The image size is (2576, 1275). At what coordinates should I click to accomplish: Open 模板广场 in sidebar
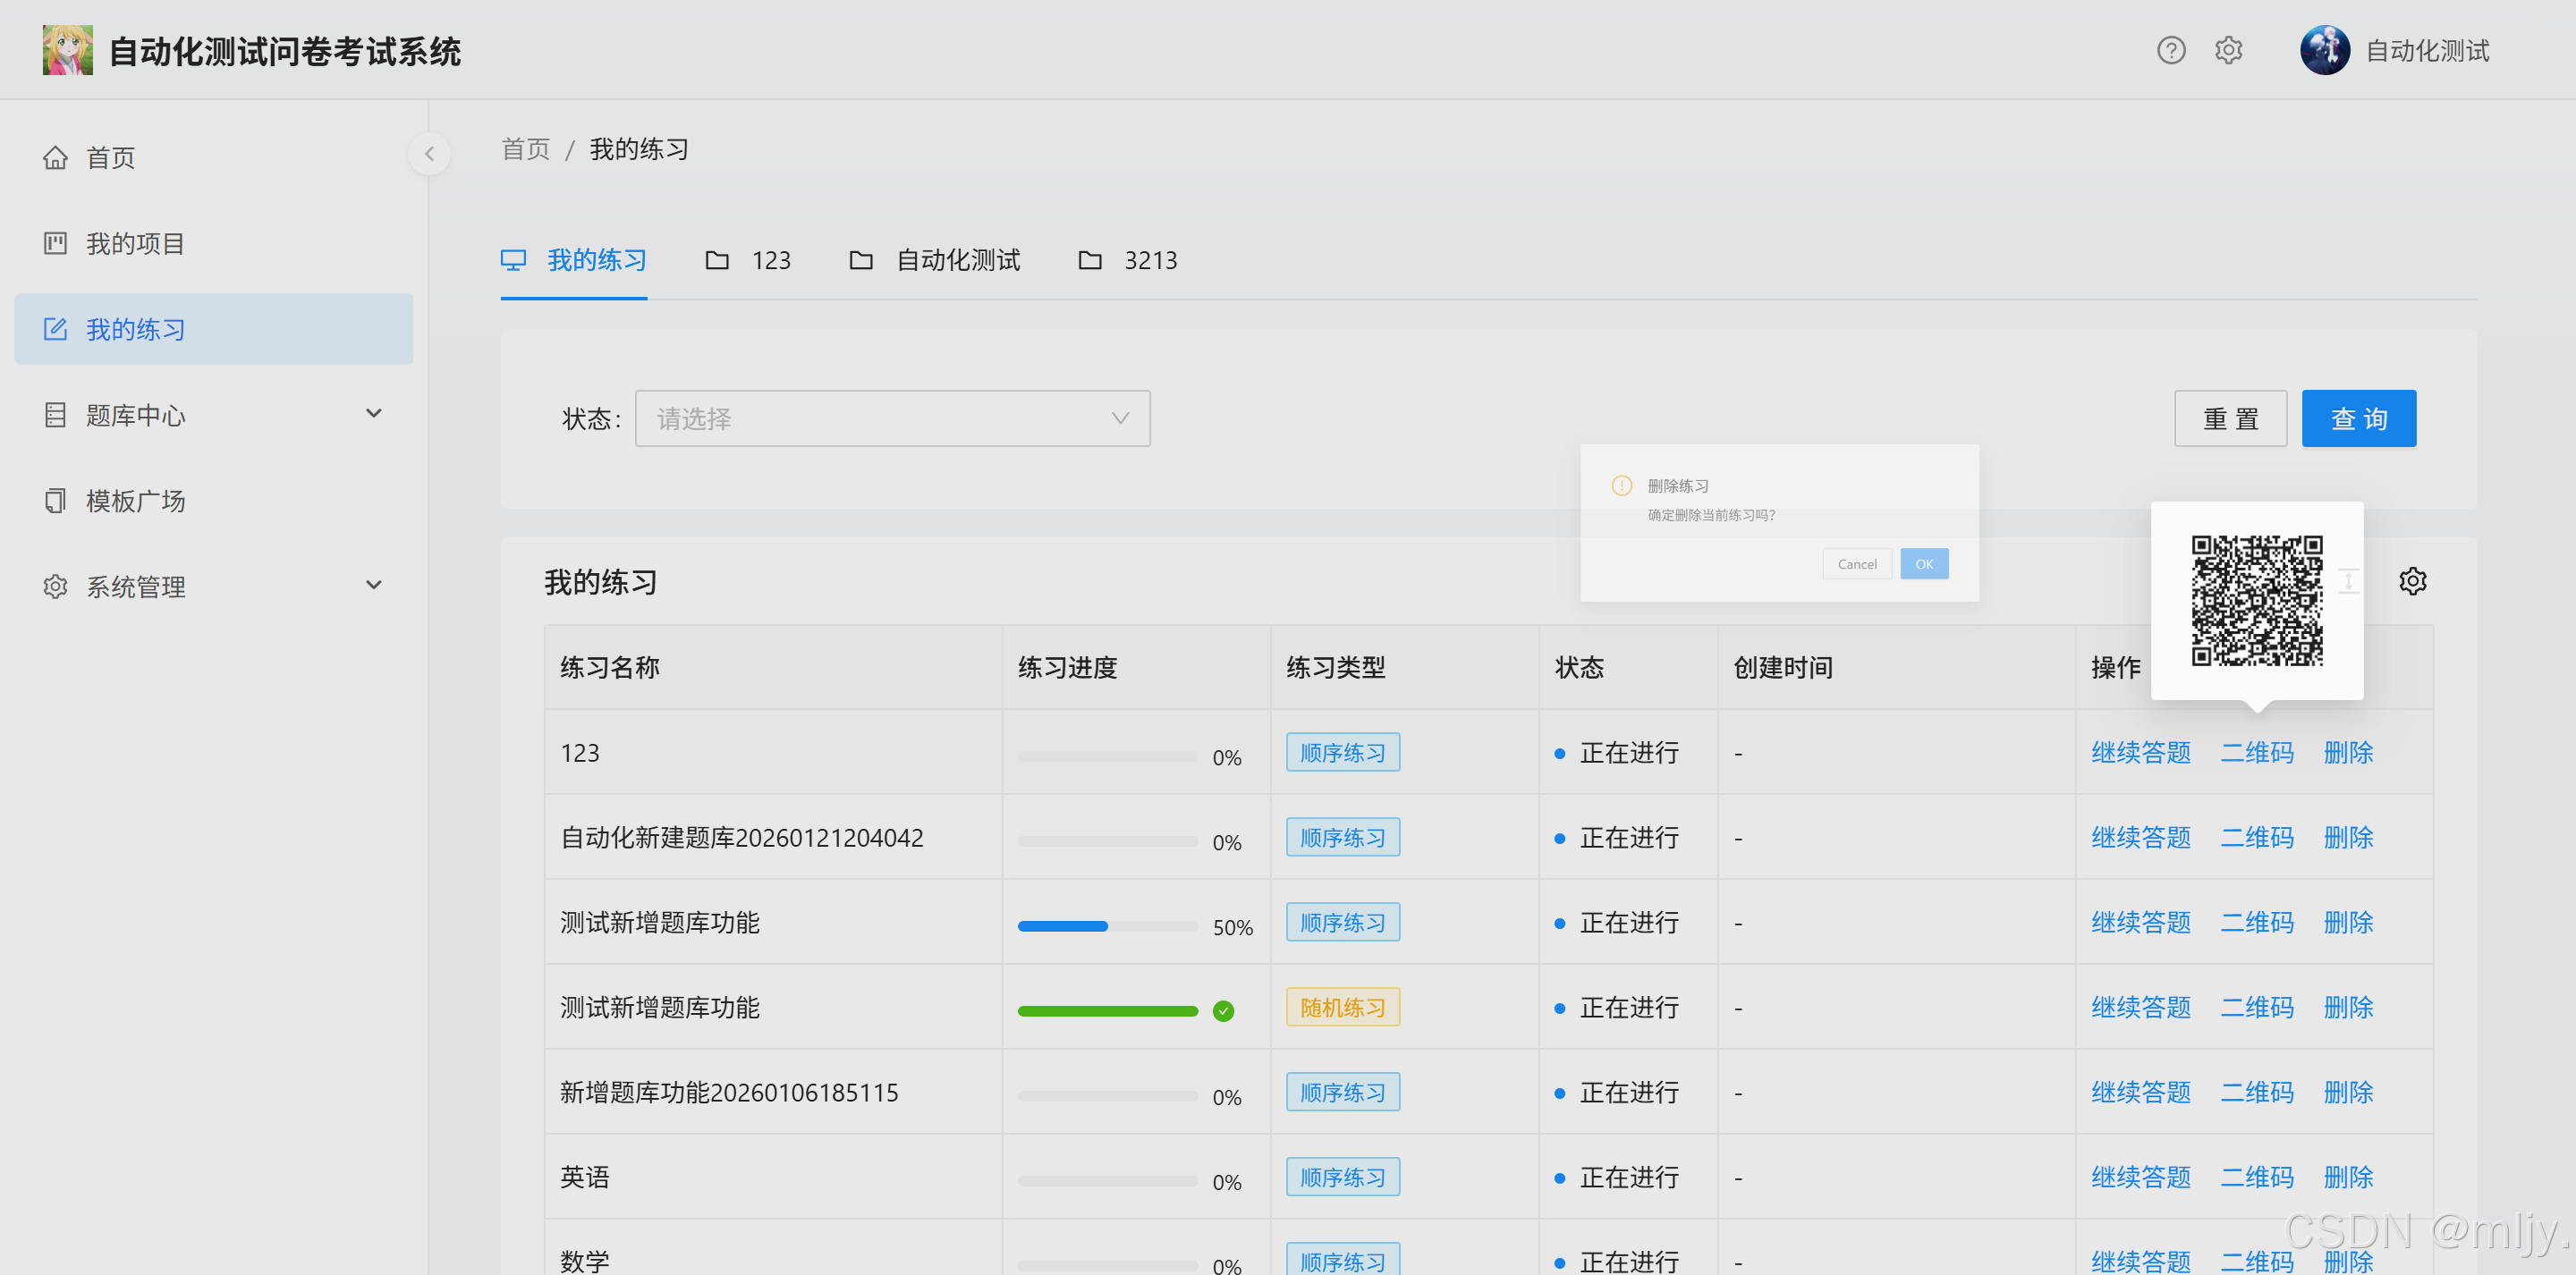[x=135, y=501]
